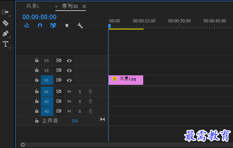Toggle sync lock on V3
Screen dimensions: 233x148
[59, 60]
